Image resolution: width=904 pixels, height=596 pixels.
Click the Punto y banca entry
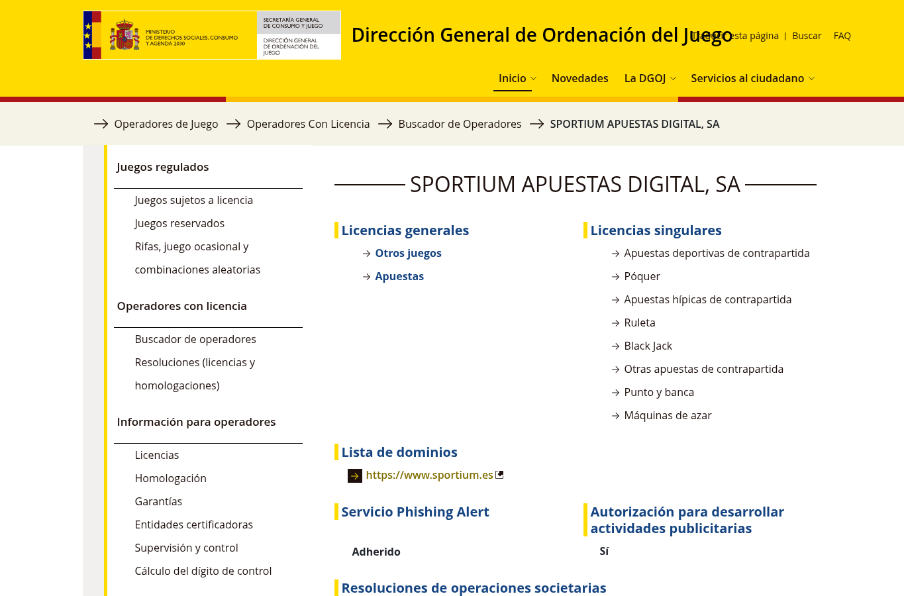(659, 392)
